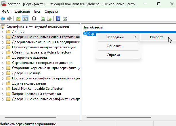Screen dimensions: 176x126
Task: Expand the Личное tree node arrow
Action: click(x=3, y=32)
